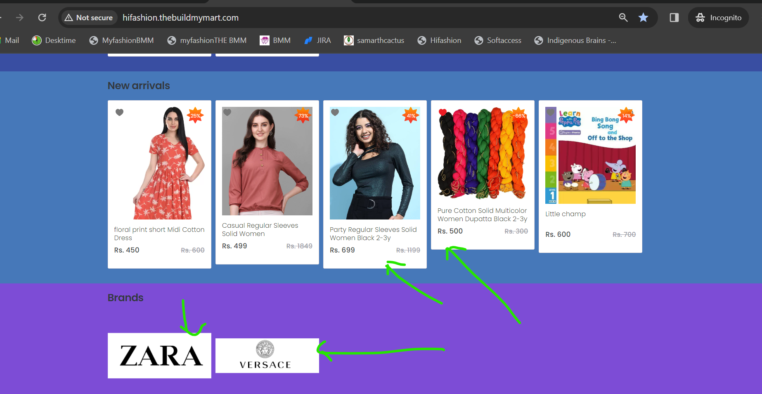Open the VERSACE brand logo
This screenshot has width=762, height=394.
(267, 356)
